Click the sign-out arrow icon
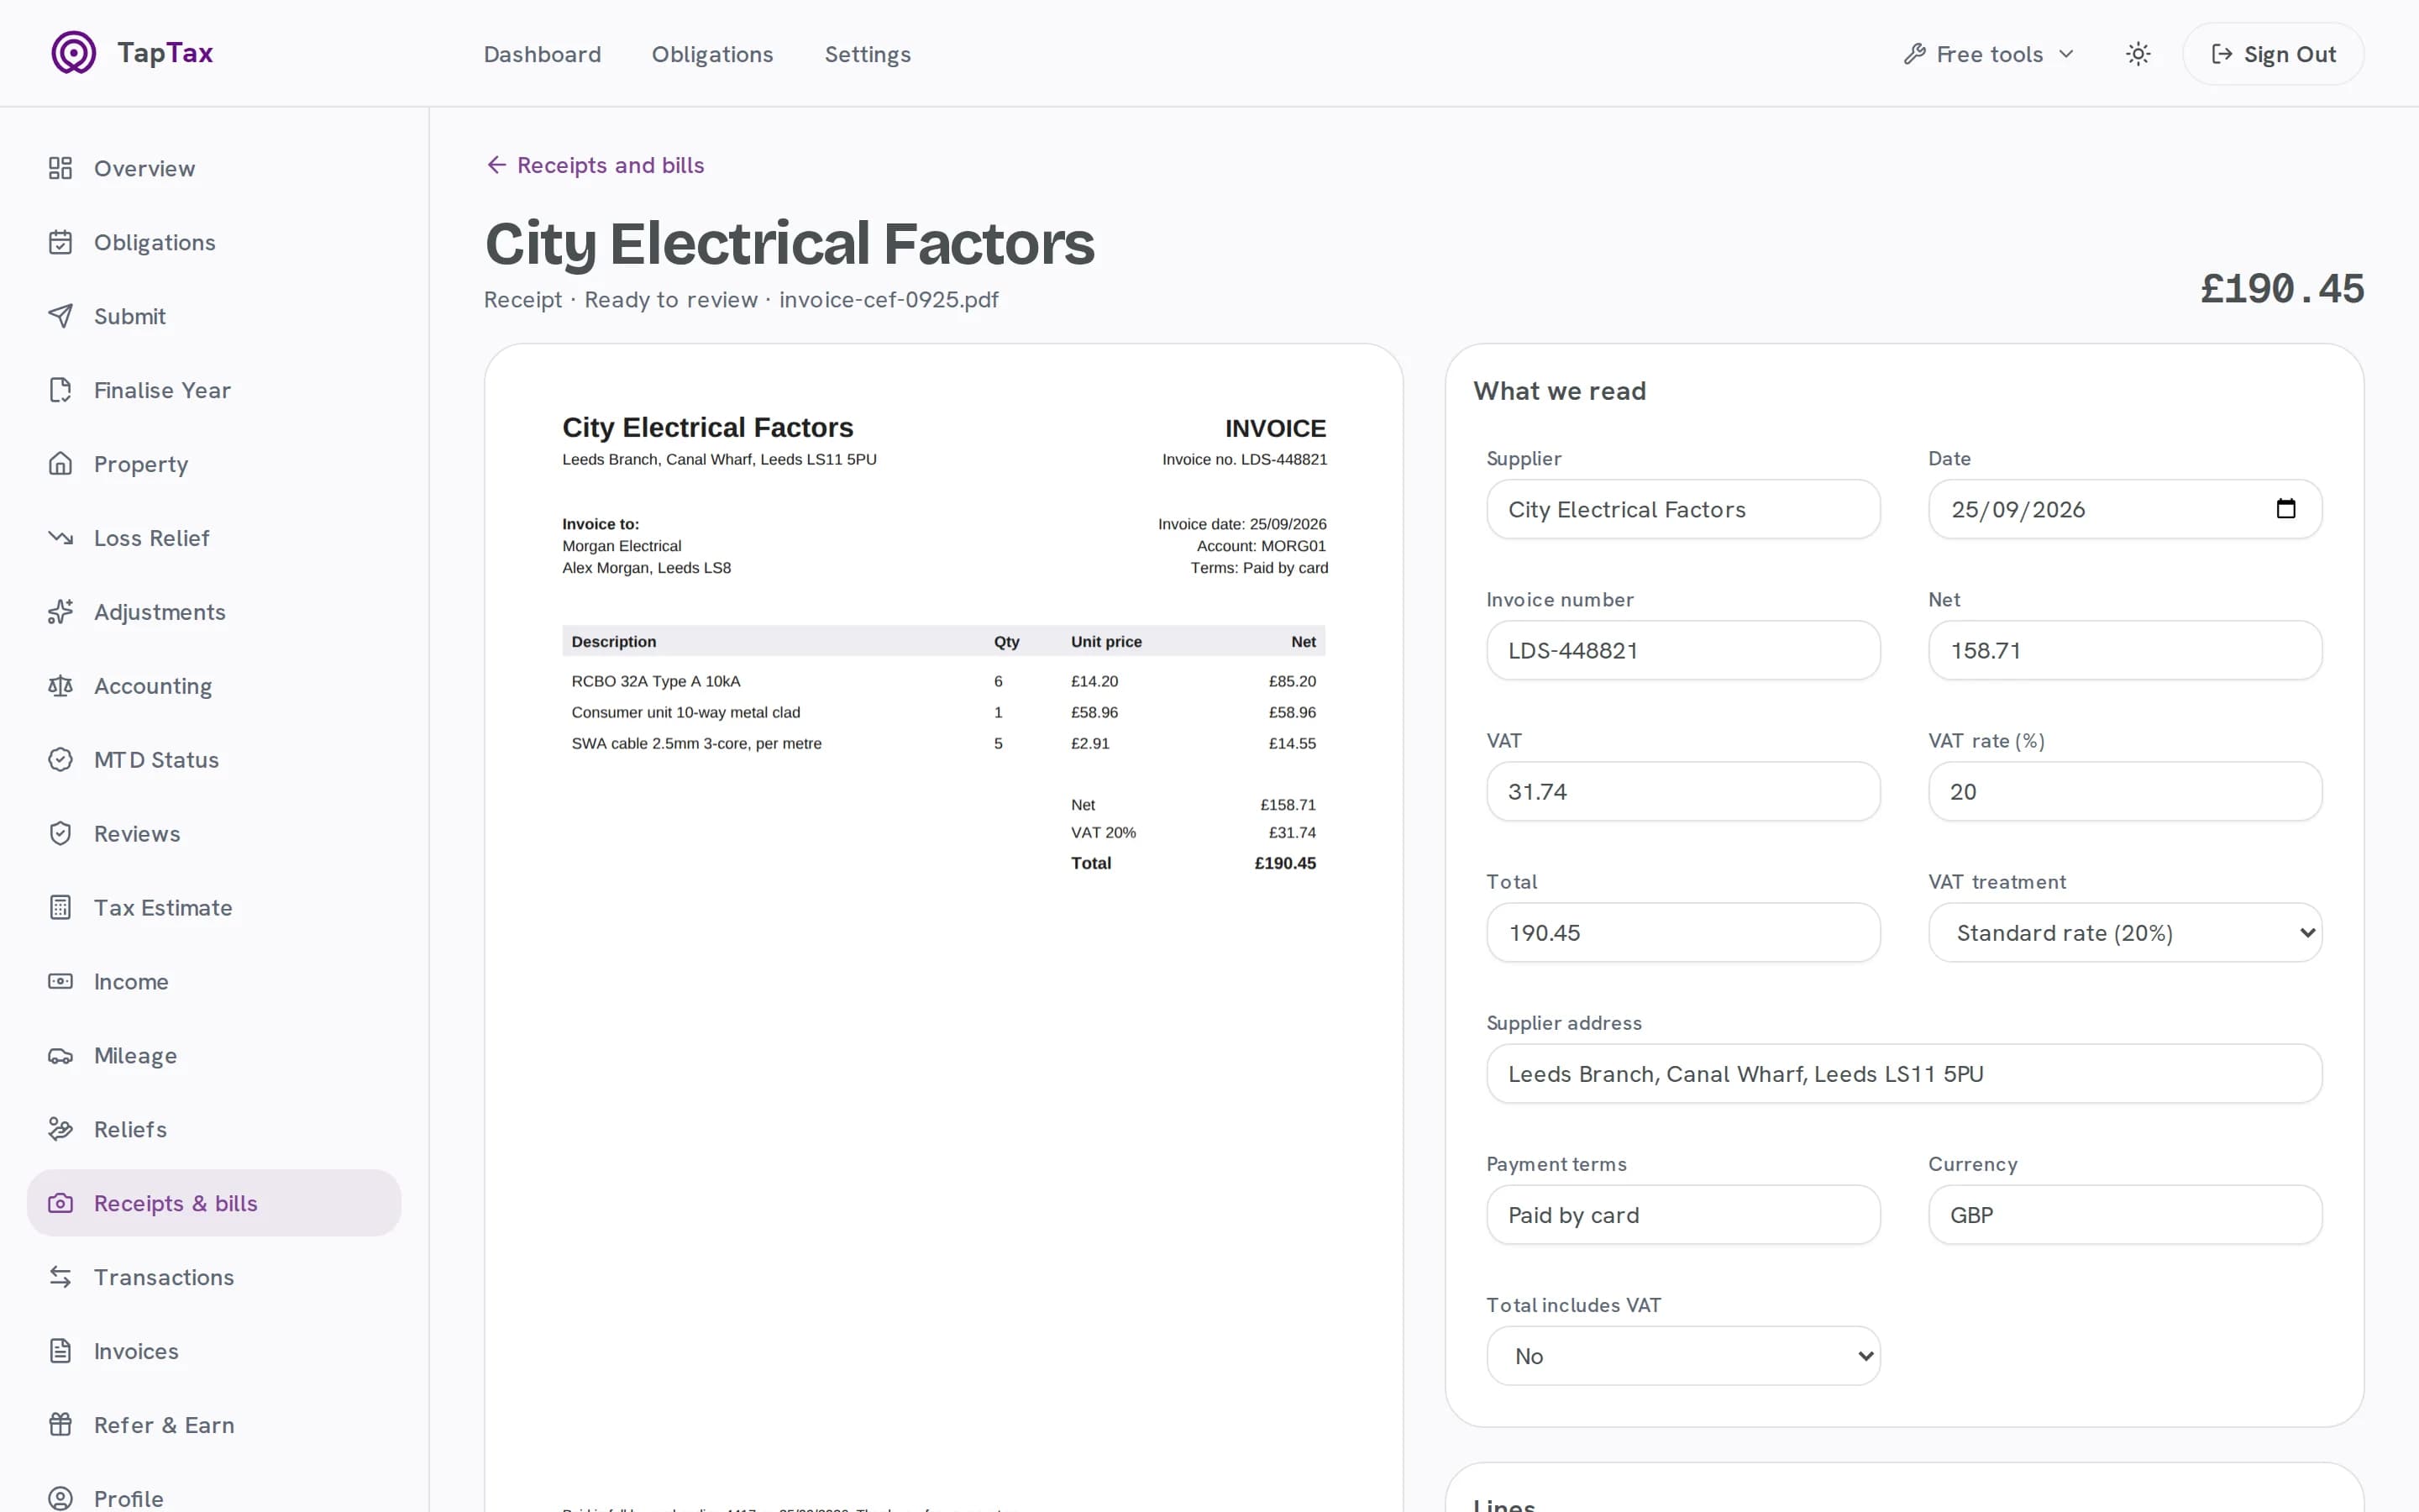Screen dimensions: 2419x1512 [x=2221, y=54]
